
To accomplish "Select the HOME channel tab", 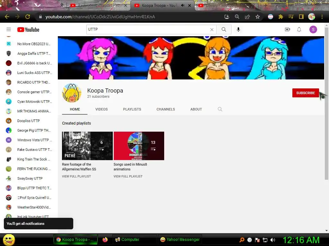I will (x=75, y=109).
